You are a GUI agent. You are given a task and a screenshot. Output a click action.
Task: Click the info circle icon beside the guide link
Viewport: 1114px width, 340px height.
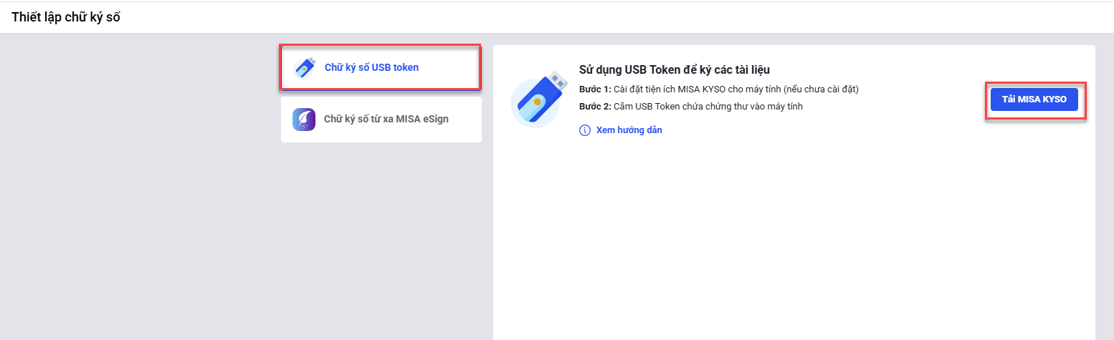click(x=584, y=130)
